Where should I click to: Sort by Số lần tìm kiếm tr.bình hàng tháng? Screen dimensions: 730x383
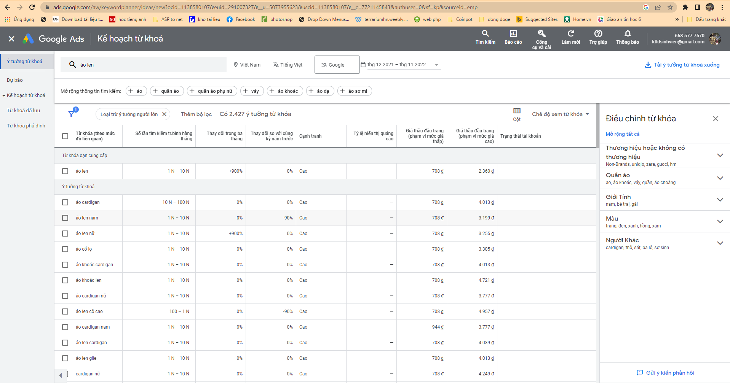(x=164, y=136)
